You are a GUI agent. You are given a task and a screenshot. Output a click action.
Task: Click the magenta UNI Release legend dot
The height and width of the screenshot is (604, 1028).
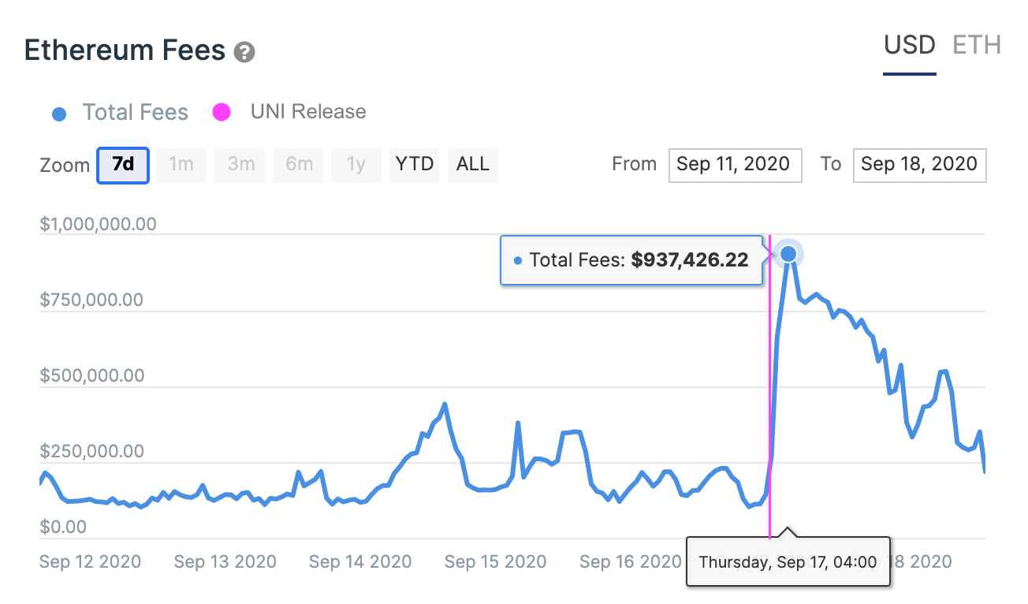click(x=222, y=112)
